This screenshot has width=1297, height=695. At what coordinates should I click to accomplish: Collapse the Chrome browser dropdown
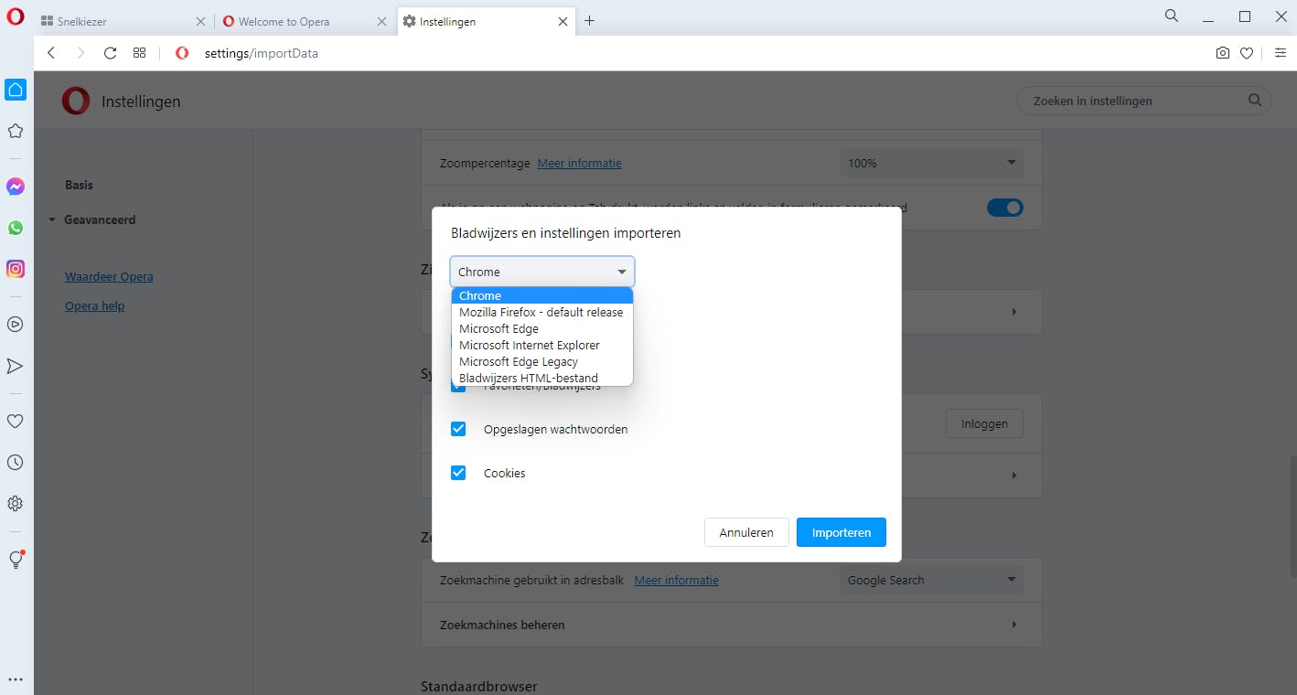(542, 272)
